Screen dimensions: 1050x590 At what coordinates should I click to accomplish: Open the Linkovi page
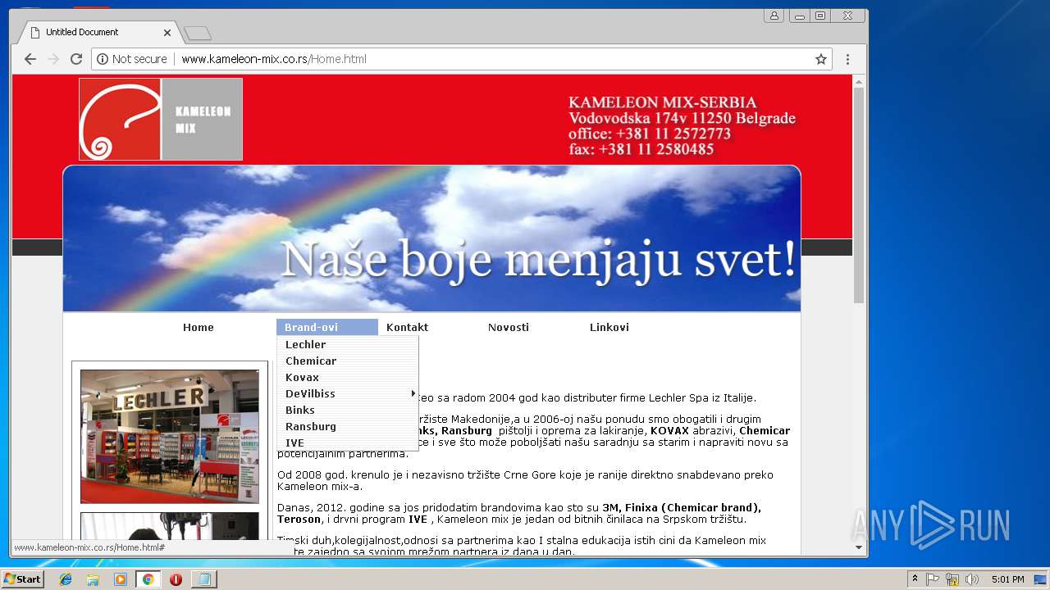tap(609, 327)
